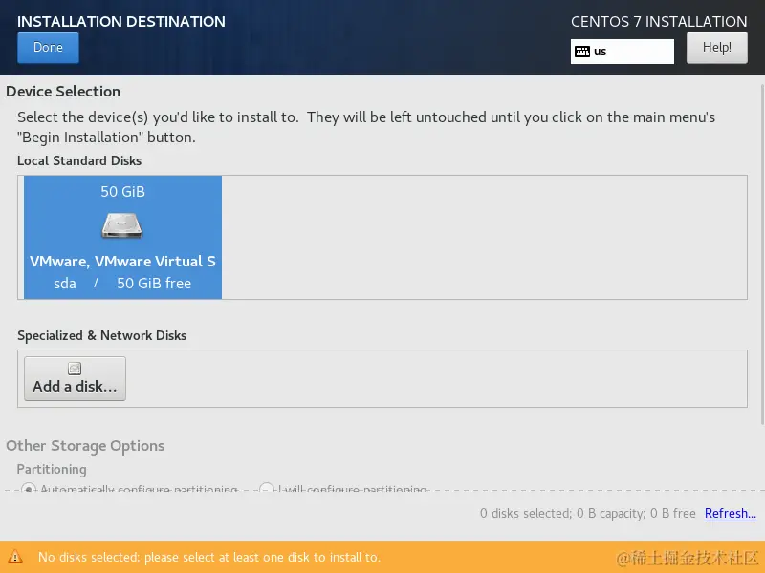Click the INSTALLATION DESTINATION title
Image resolution: width=765 pixels, height=573 pixels.
point(121,21)
